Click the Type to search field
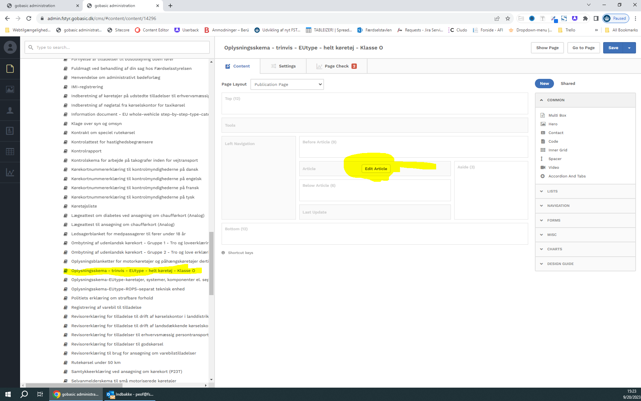 117,47
